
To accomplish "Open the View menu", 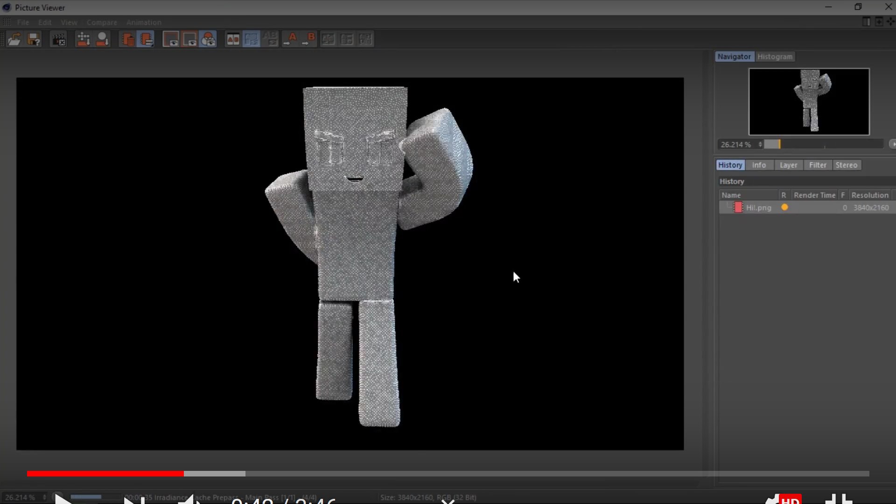I will (x=69, y=22).
